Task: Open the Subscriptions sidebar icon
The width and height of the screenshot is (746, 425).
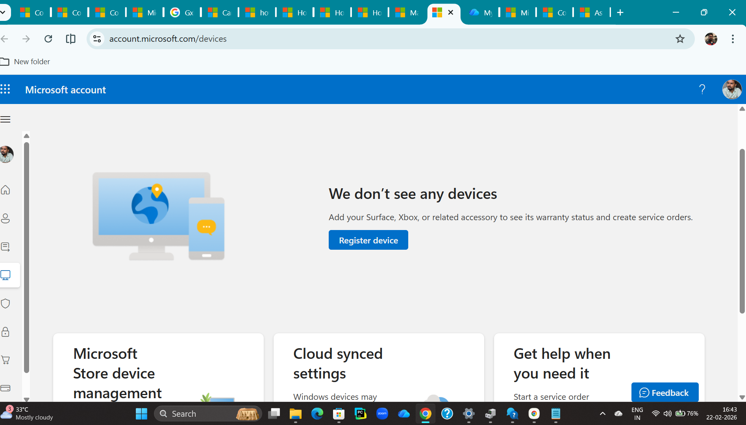Action: (6, 247)
